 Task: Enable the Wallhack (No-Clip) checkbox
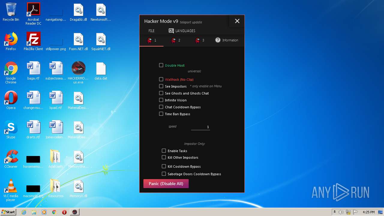click(161, 79)
